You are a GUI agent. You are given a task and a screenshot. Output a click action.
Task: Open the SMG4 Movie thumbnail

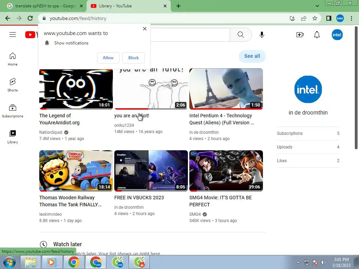coord(226,171)
